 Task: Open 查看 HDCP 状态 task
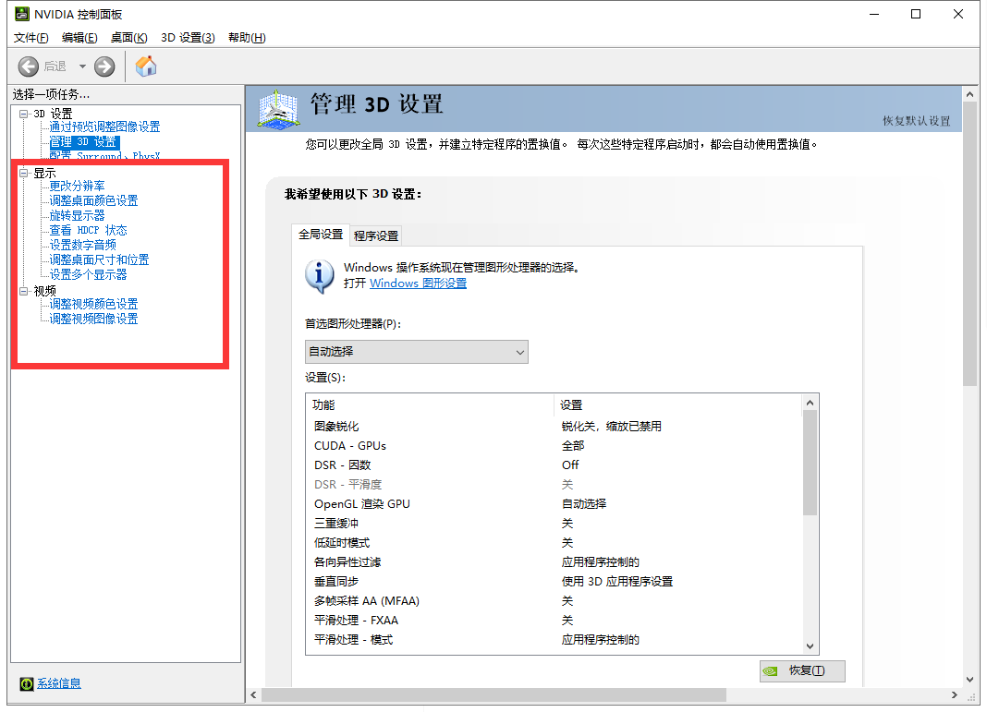coord(88,230)
